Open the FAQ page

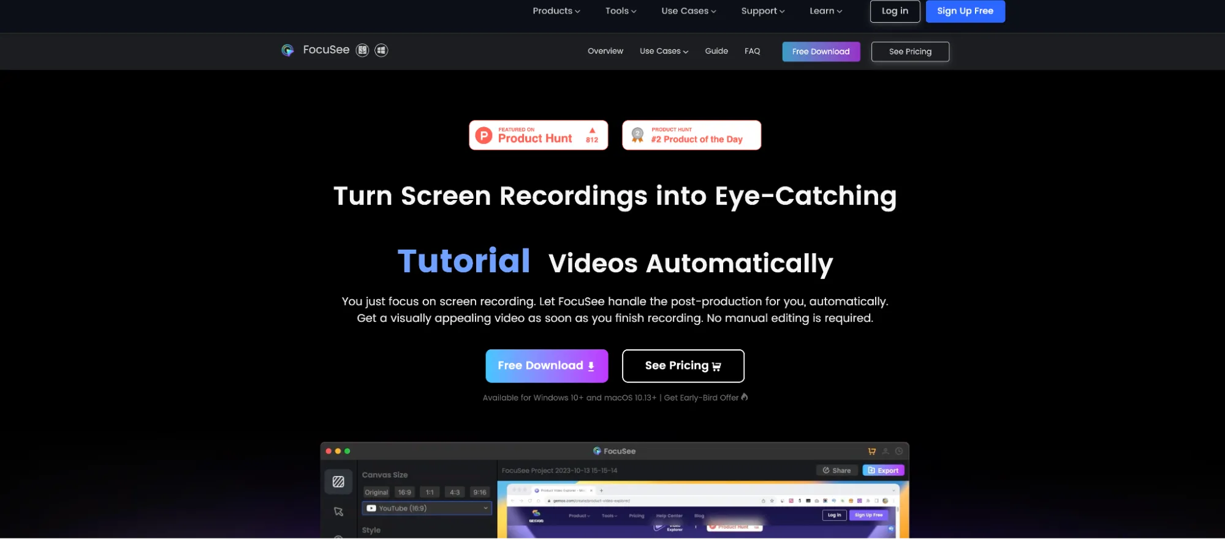[752, 51]
